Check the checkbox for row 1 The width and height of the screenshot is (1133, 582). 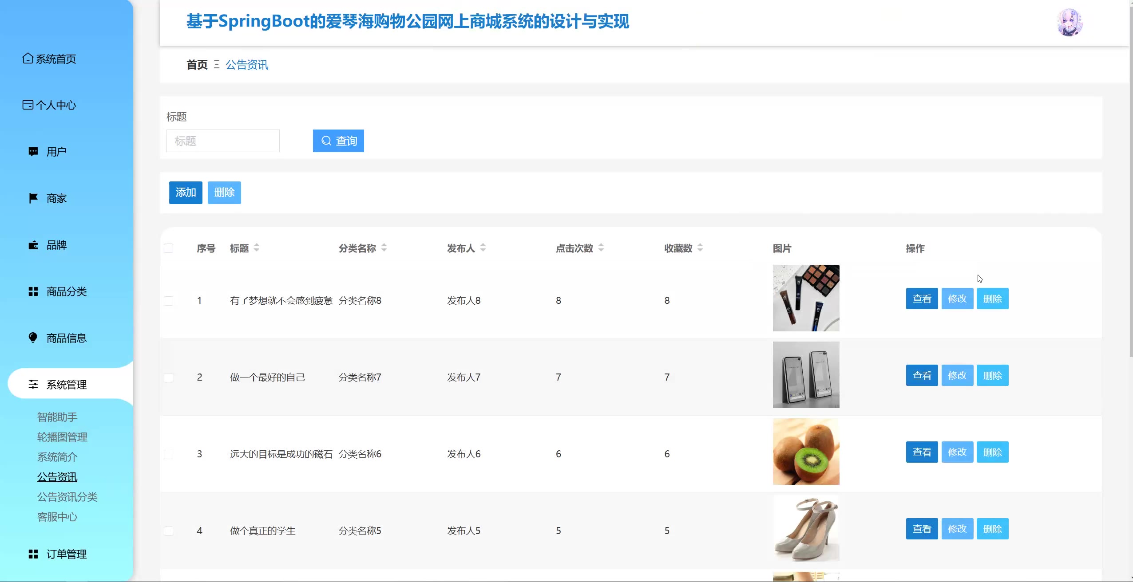click(x=169, y=301)
